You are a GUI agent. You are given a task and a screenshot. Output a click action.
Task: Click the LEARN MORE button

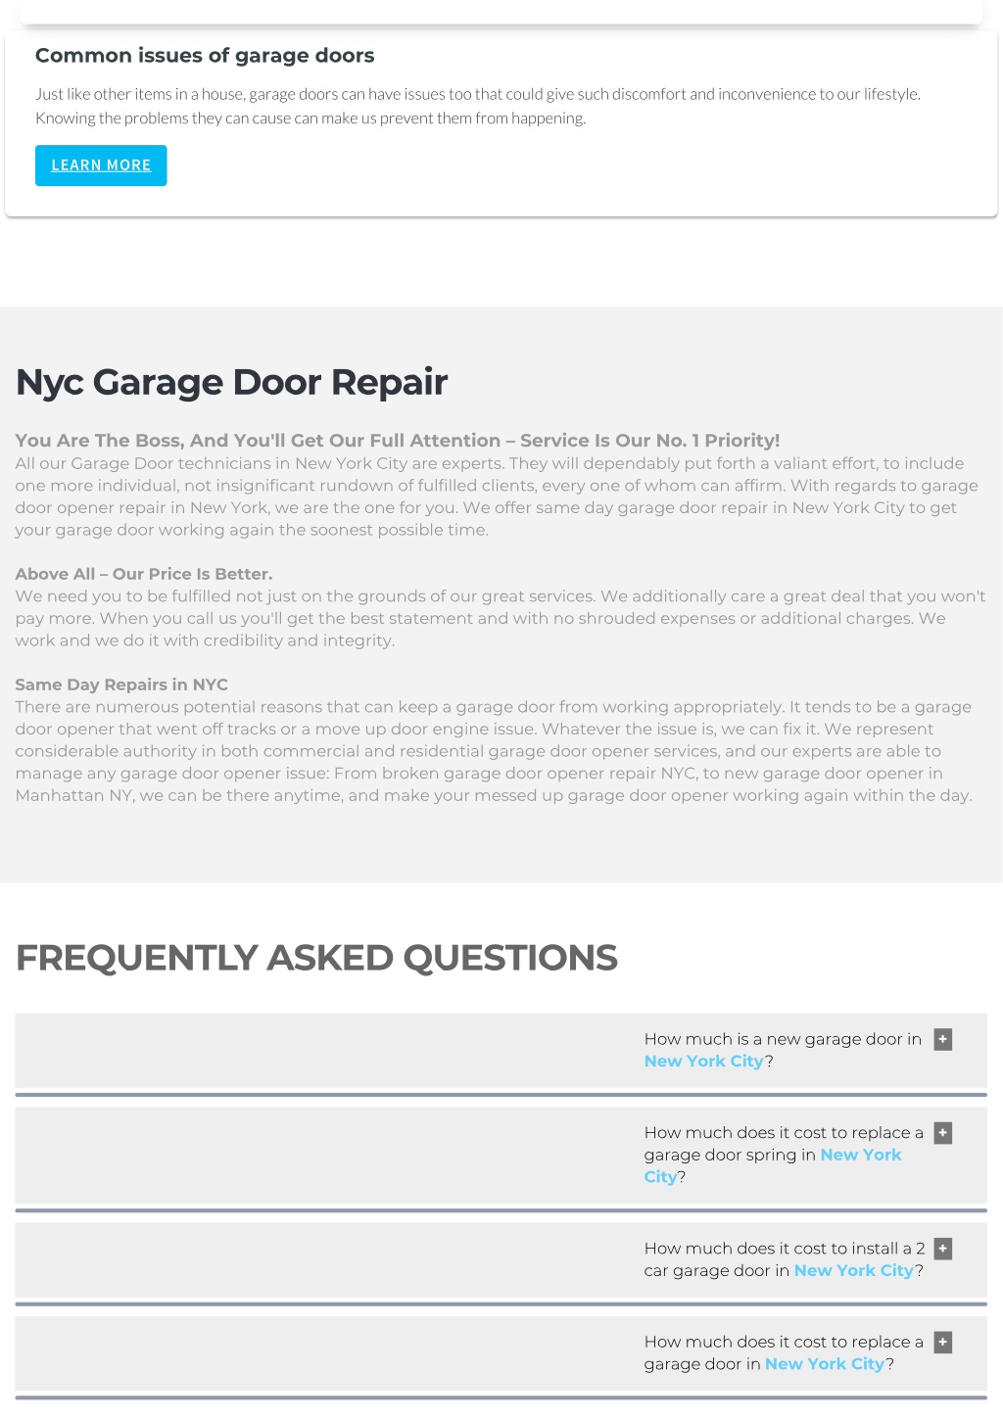101,166
